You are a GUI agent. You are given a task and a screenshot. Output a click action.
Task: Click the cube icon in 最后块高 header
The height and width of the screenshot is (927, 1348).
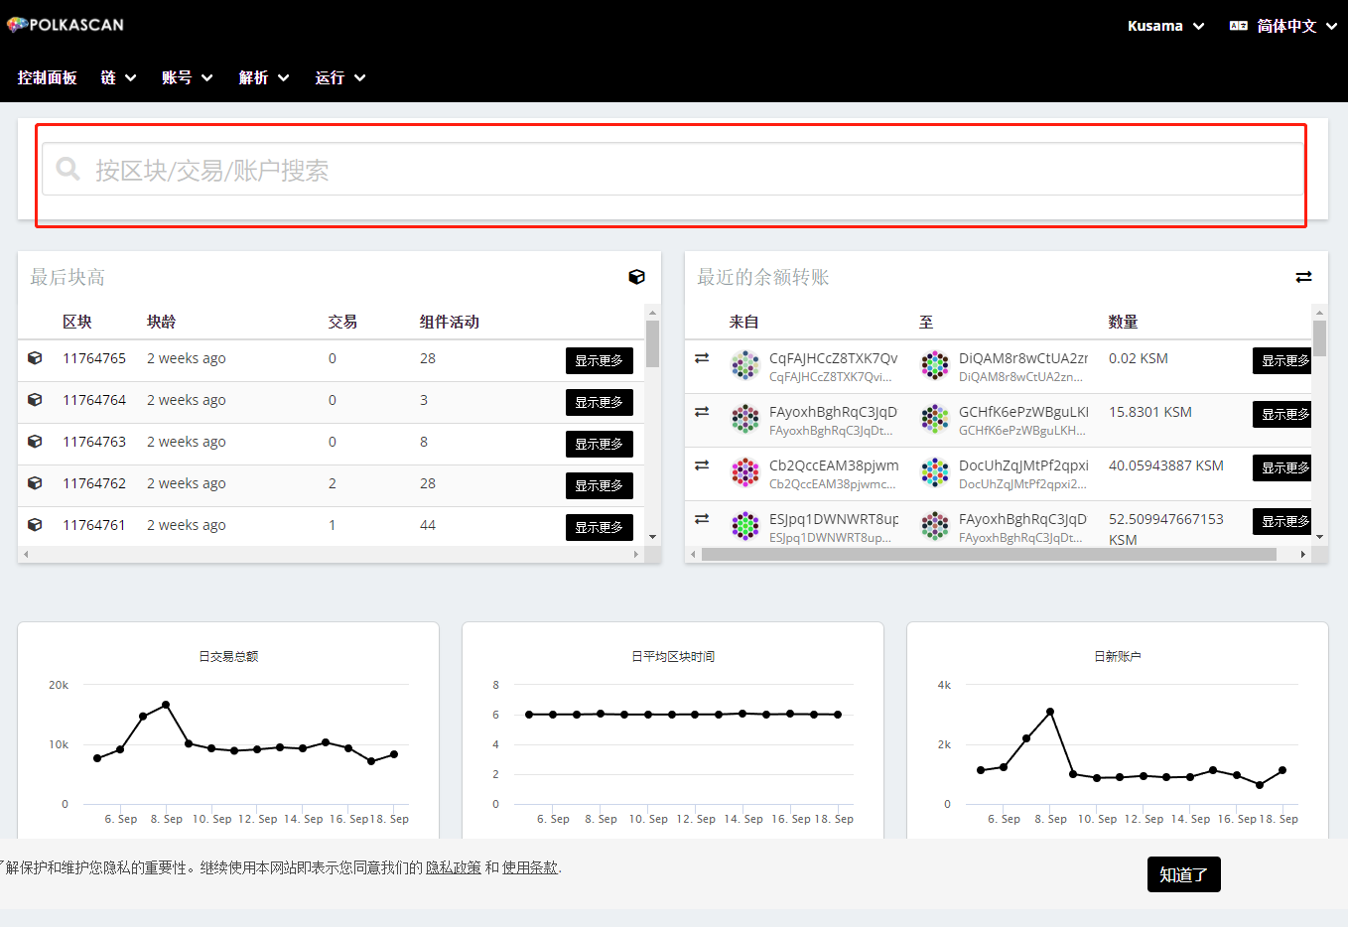coord(637,277)
